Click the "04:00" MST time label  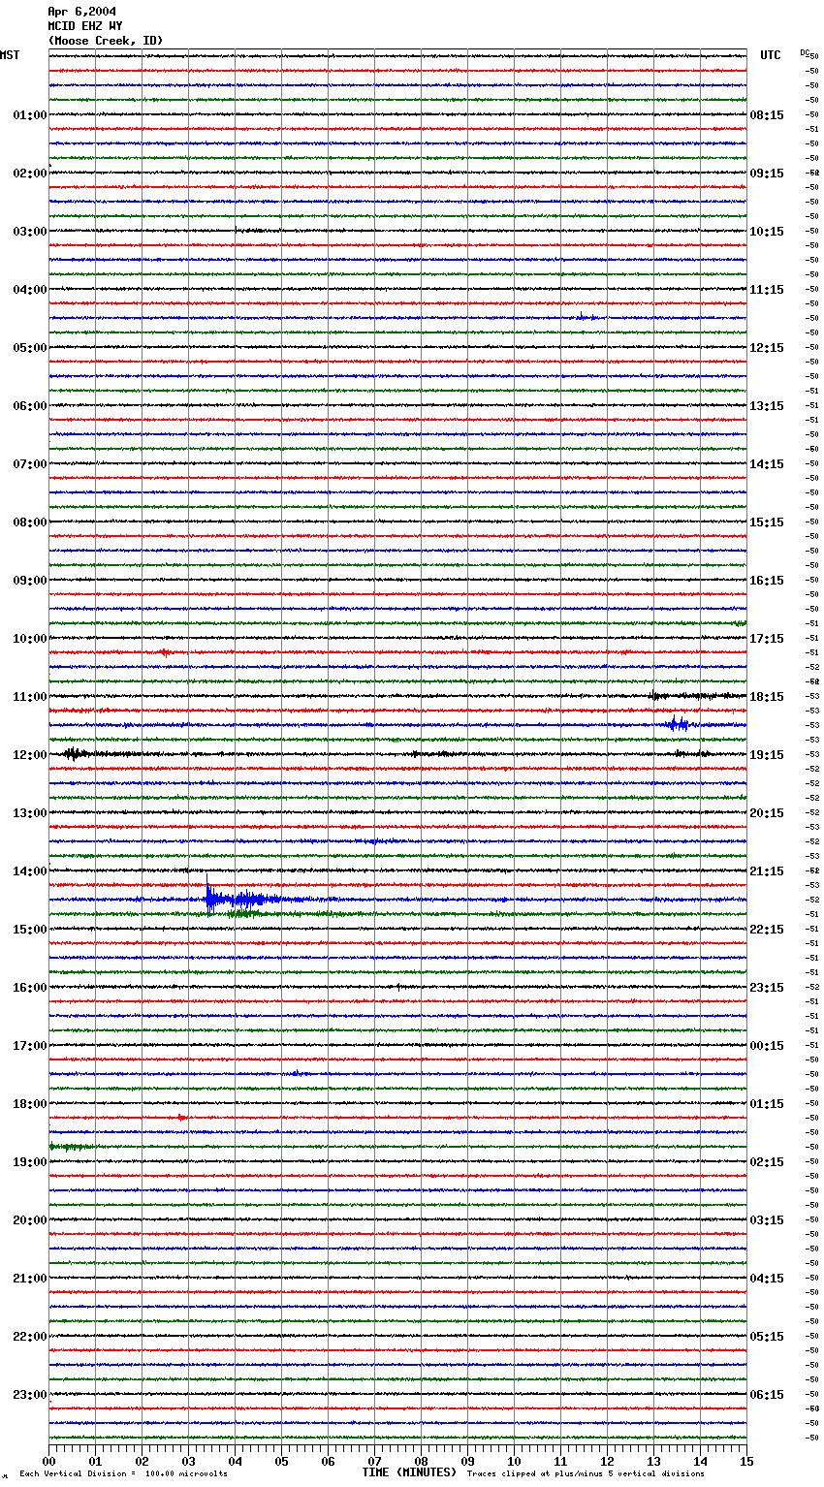pos(30,290)
